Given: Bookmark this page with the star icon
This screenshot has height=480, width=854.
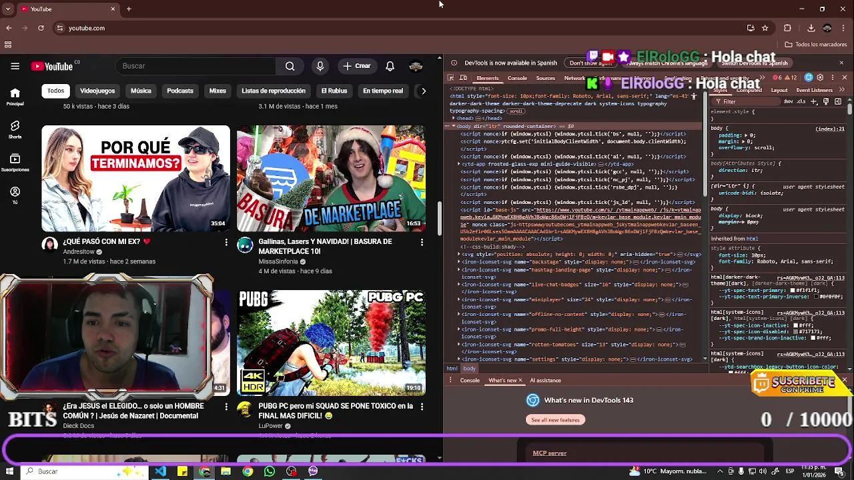Looking at the screenshot, I should pyautogui.click(x=765, y=28).
